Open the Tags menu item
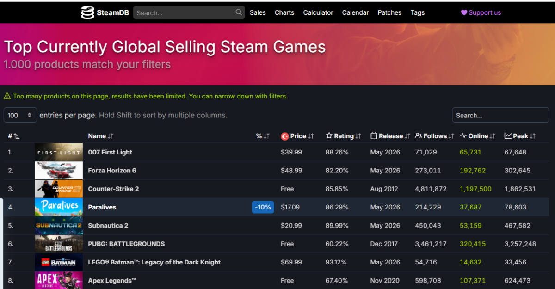Screen dimensions: 555x289 click(x=418, y=12)
